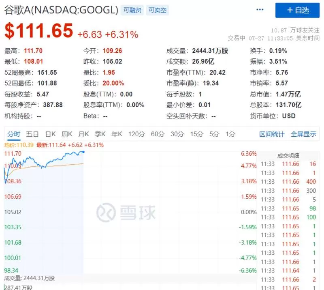Switch to the 五日 chart tab

[x=32, y=134]
